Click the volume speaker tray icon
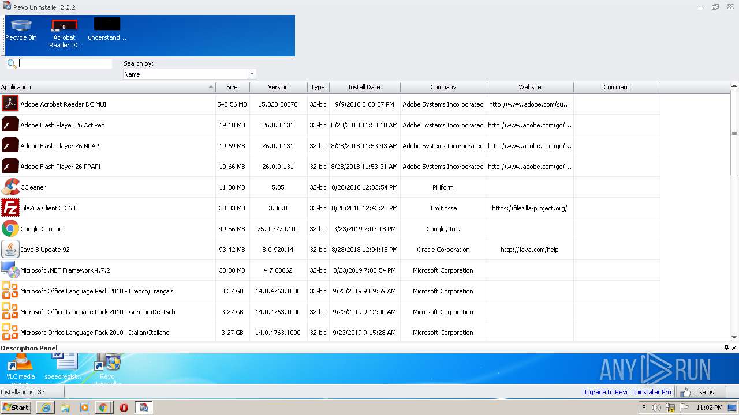 (656, 408)
